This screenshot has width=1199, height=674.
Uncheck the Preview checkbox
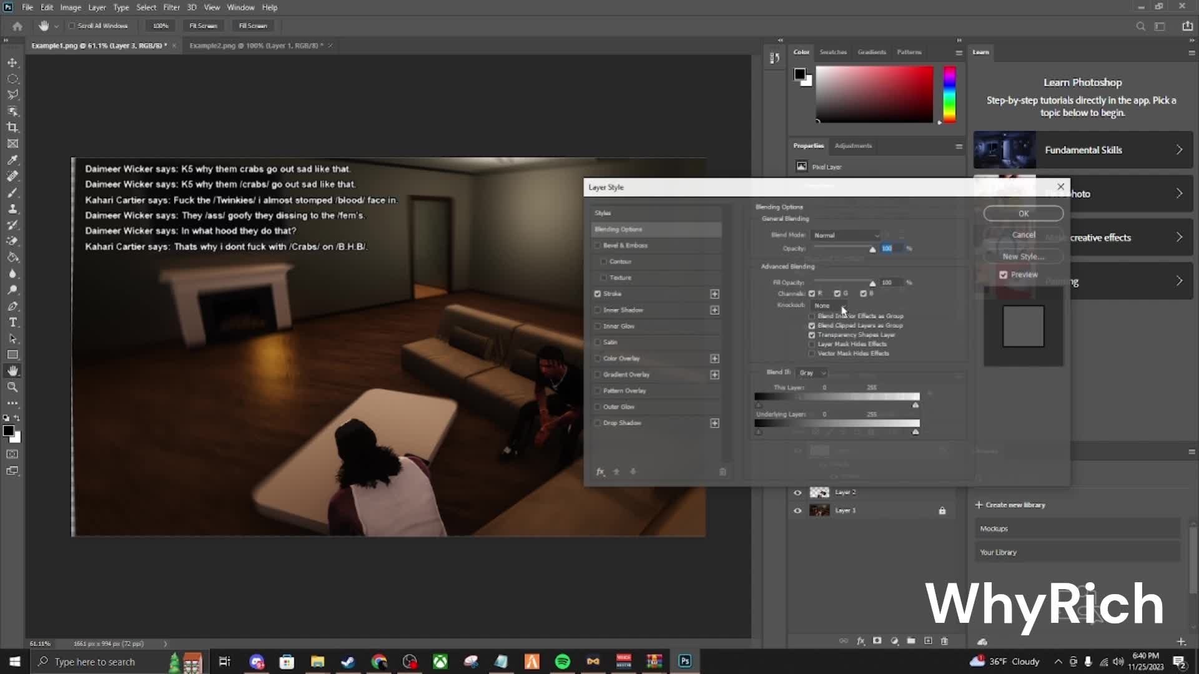(1003, 275)
